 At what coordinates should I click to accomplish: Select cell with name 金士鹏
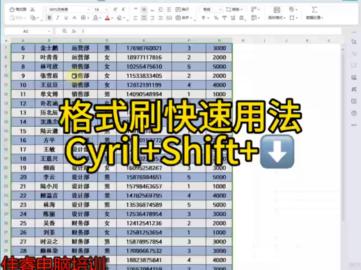click(49, 48)
